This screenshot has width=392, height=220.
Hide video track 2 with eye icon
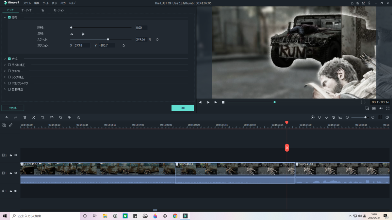coord(15,155)
